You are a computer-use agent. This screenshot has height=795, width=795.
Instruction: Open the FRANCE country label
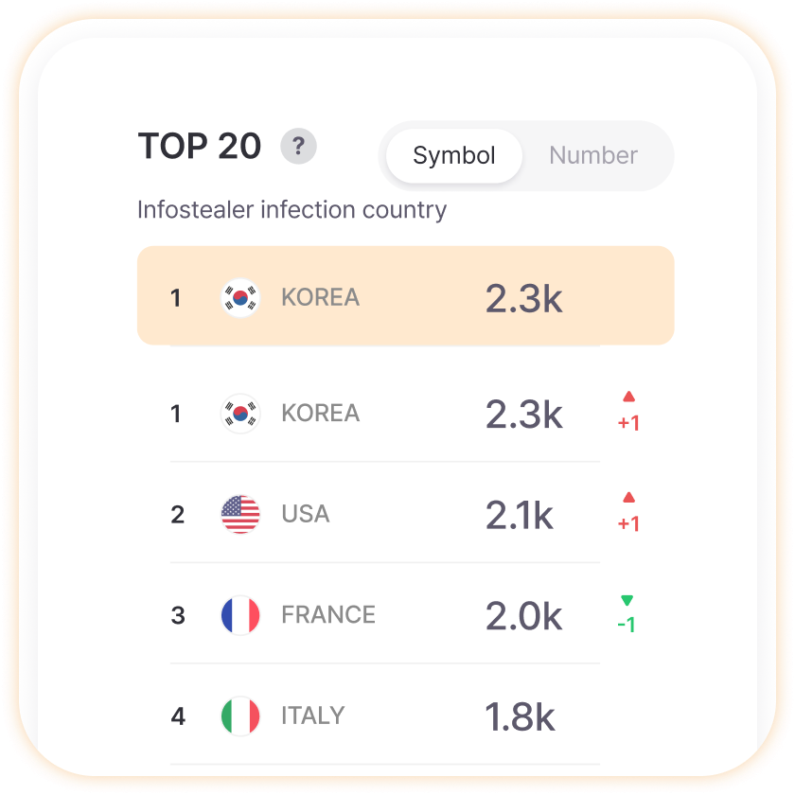click(x=328, y=615)
